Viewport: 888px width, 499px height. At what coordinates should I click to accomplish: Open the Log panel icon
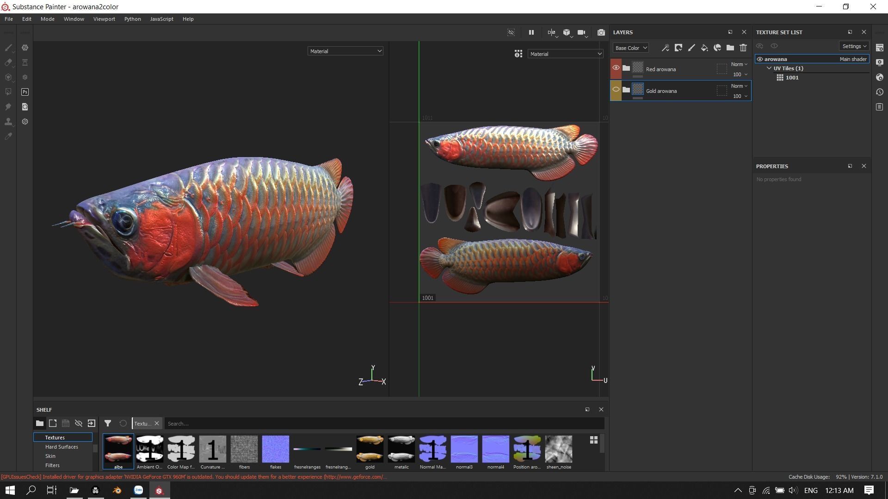[x=880, y=107]
